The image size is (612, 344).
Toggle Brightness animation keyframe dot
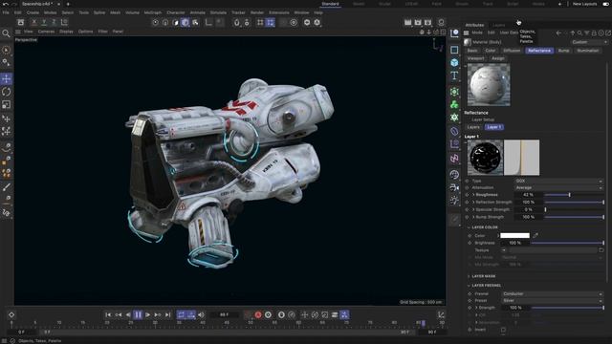[470, 243]
